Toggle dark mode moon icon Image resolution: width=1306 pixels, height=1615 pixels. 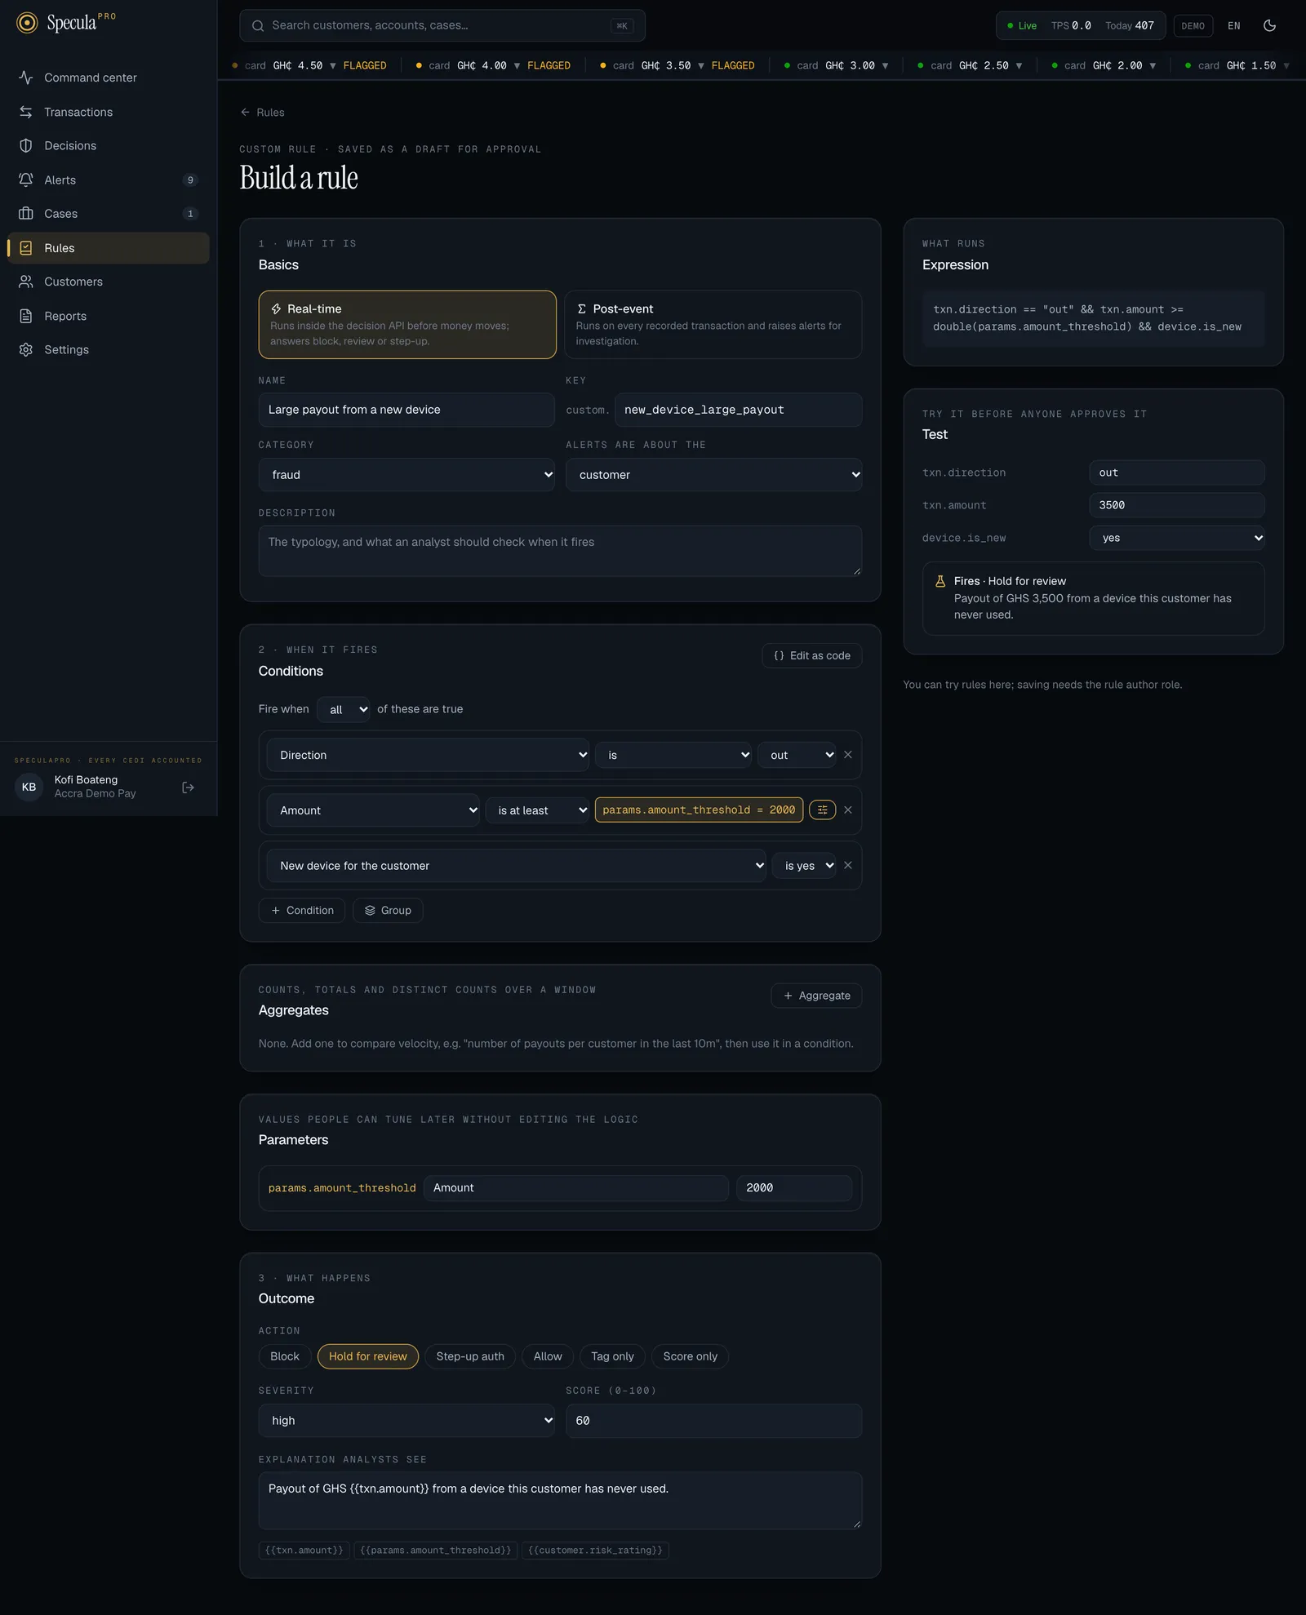tap(1269, 25)
